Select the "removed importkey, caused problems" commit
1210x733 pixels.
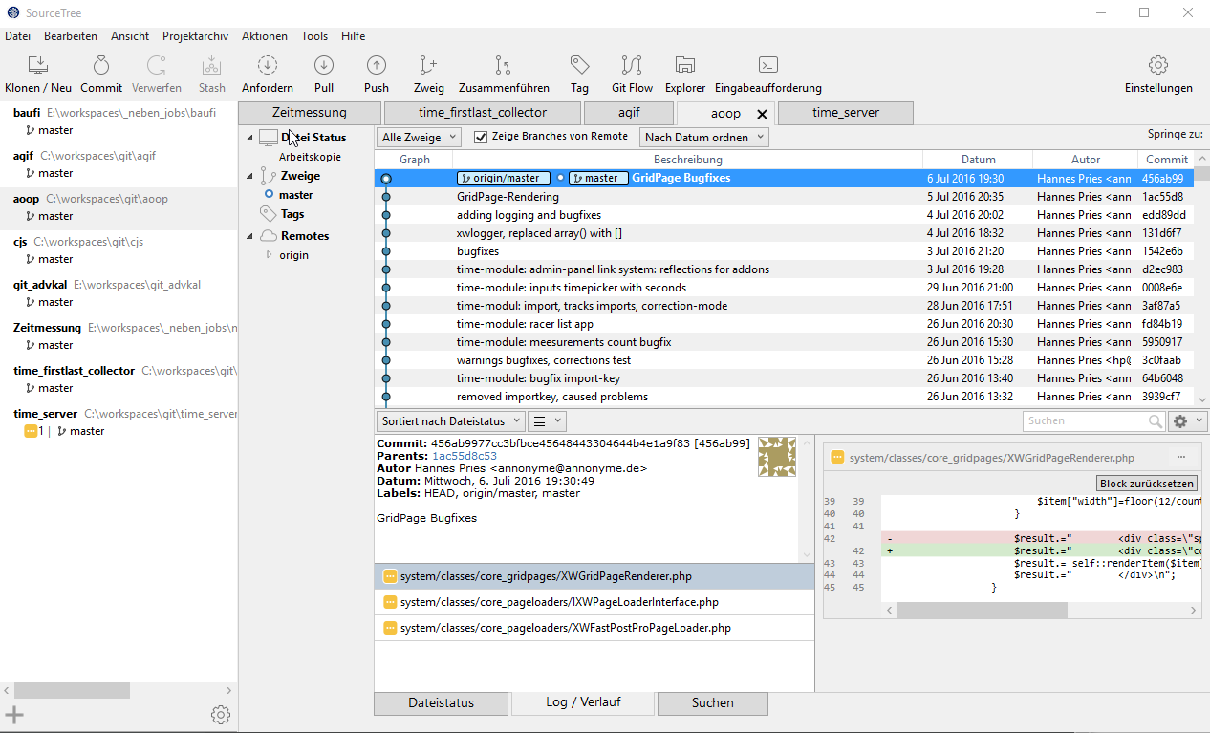pos(784,397)
